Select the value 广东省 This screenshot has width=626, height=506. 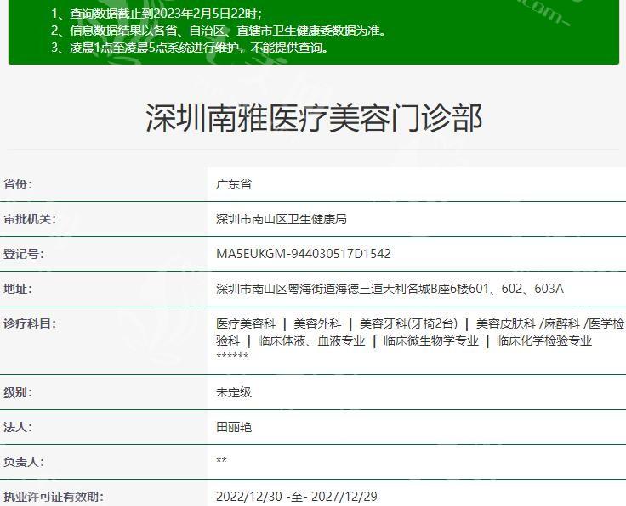click(234, 184)
